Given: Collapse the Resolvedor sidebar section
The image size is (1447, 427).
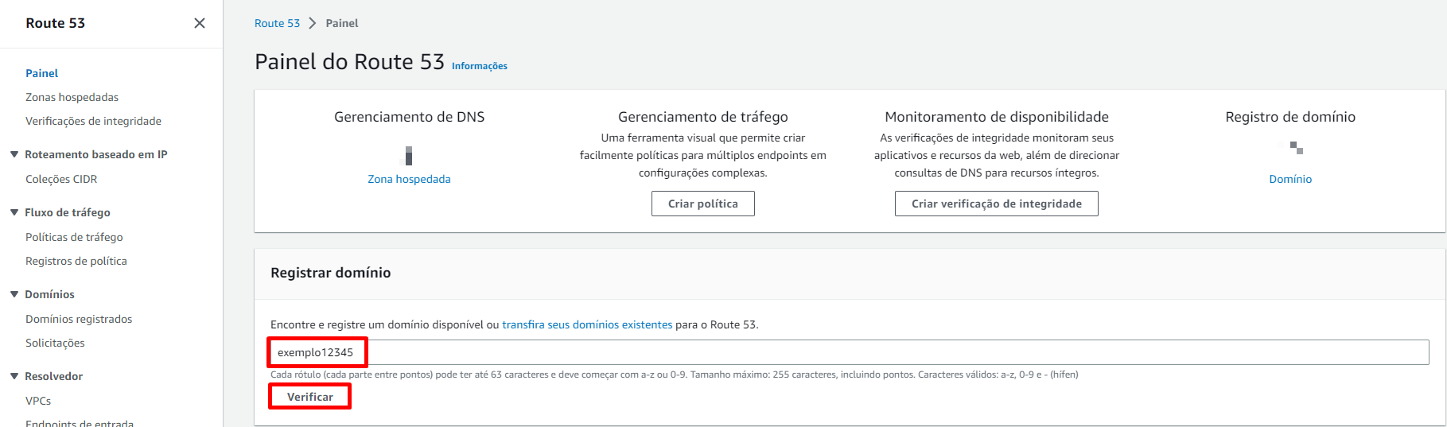Looking at the screenshot, I should [x=14, y=376].
